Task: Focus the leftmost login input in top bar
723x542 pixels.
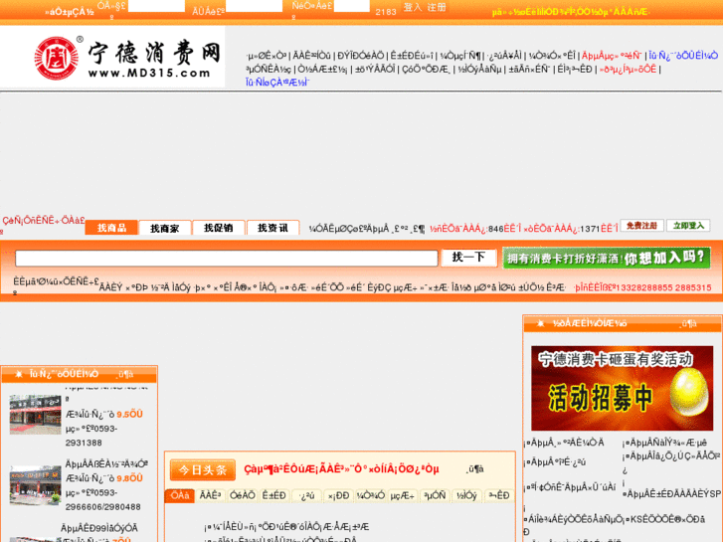Action: pos(156,6)
